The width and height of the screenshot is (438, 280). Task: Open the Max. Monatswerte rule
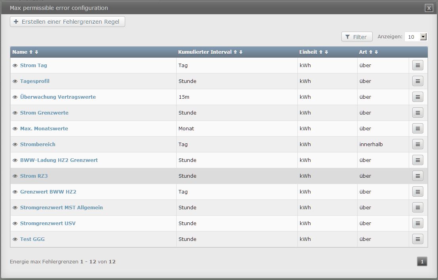pos(44,128)
